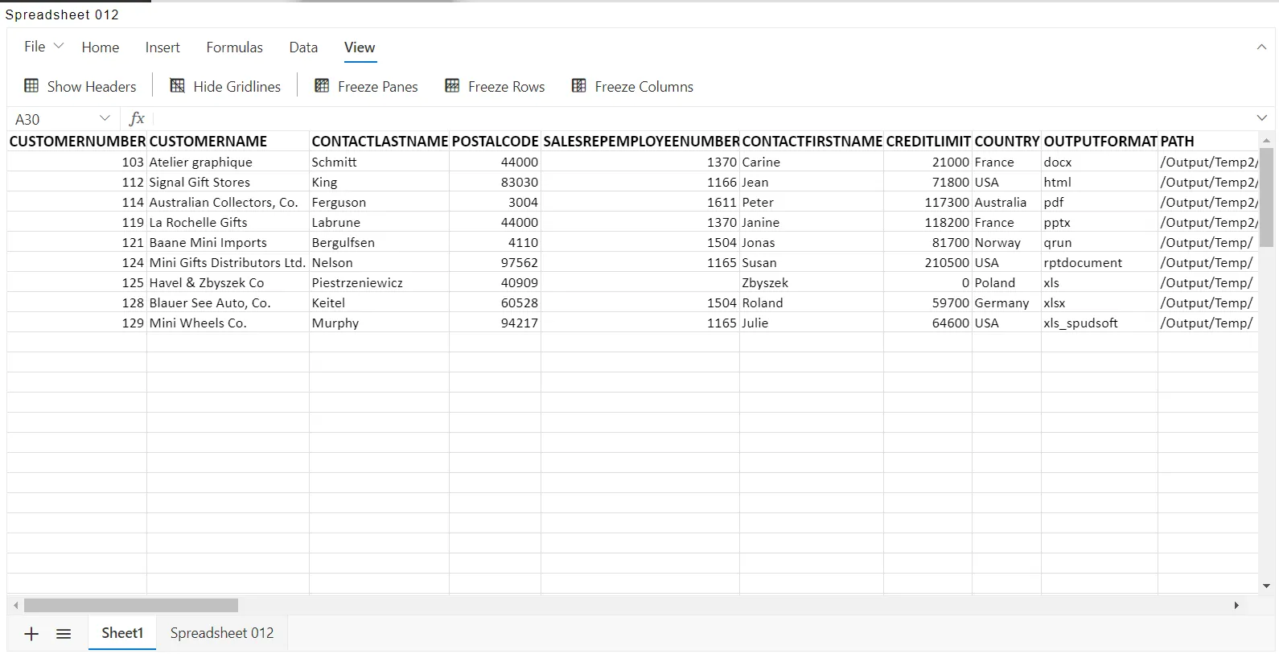Select the COUNTRY header cell
Image resolution: width=1279 pixels, height=654 pixels.
pos(1007,142)
